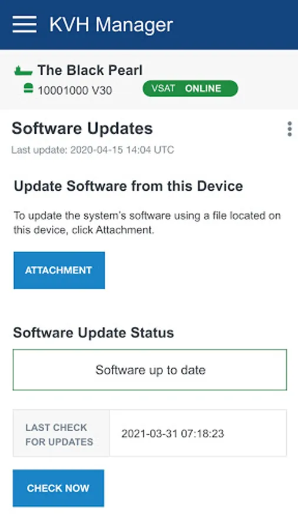Click the ATTACHMENT button
The height and width of the screenshot is (530, 298).
click(x=59, y=270)
